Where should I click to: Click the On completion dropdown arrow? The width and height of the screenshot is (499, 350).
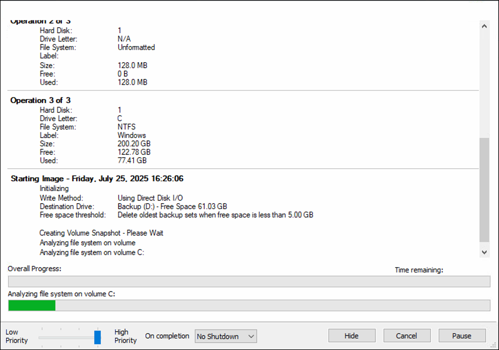[251, 336]
